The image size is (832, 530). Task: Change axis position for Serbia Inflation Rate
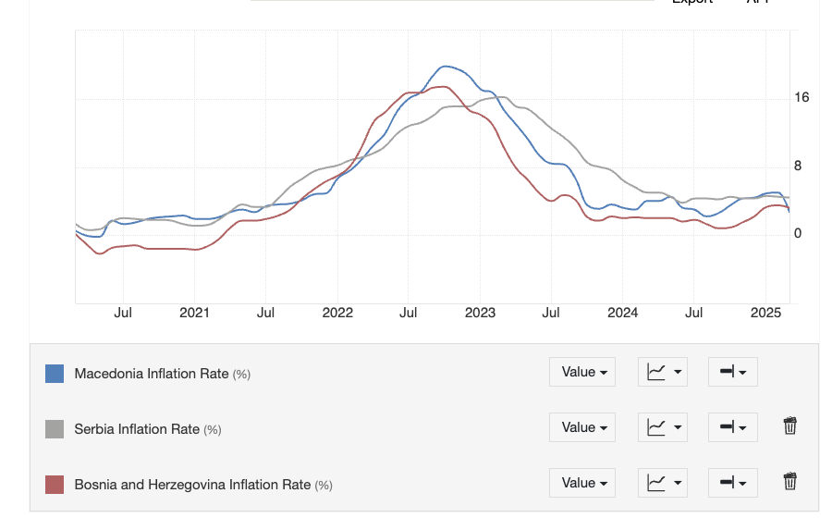pos(732,427)
